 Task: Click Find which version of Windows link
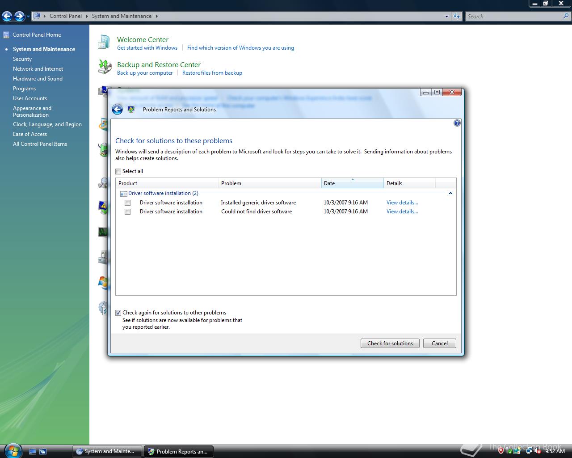click(x=240, y=48)
